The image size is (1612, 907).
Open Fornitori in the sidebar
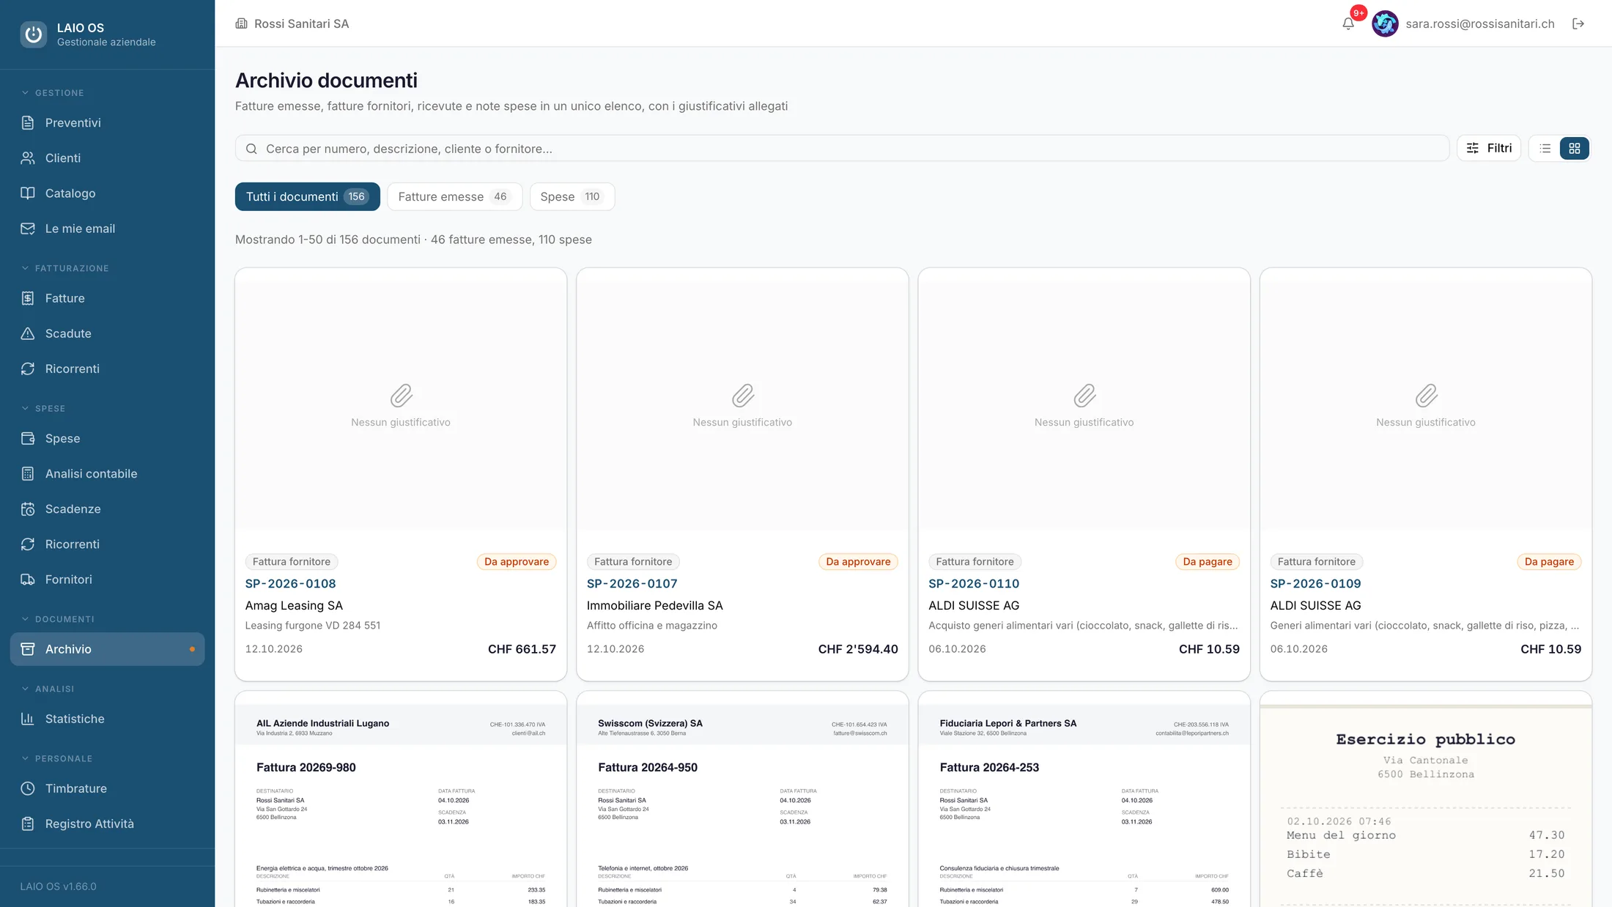pos(107,579)
